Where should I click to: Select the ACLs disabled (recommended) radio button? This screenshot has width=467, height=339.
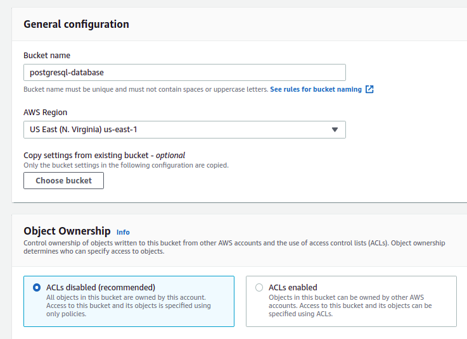pyautogui.click(x=37, y=287)
